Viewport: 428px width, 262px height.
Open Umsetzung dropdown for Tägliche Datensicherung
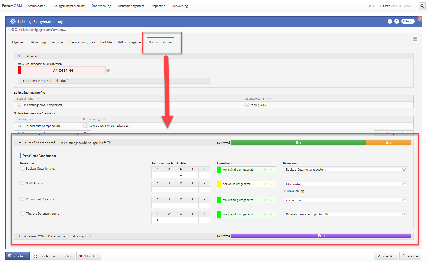[271, 214]
